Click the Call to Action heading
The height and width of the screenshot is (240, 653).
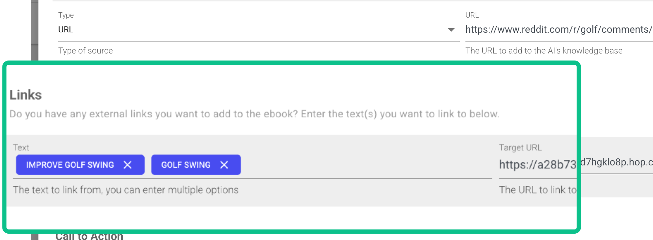pyautogui.click(x=89, y=236)
